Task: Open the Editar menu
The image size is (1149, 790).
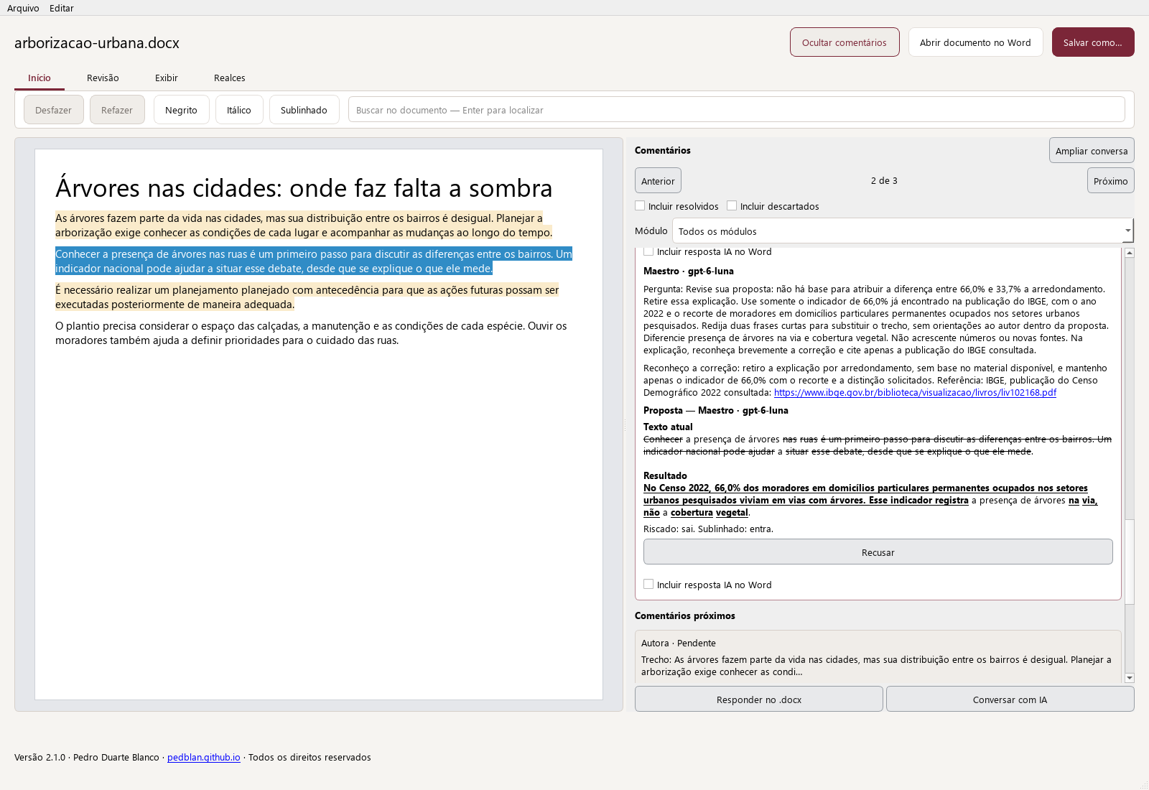Action: [x=62, y=8]
